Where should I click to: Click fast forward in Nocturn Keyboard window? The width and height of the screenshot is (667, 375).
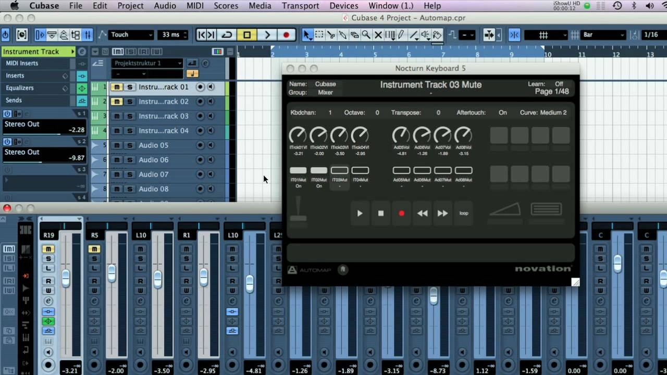442,213
